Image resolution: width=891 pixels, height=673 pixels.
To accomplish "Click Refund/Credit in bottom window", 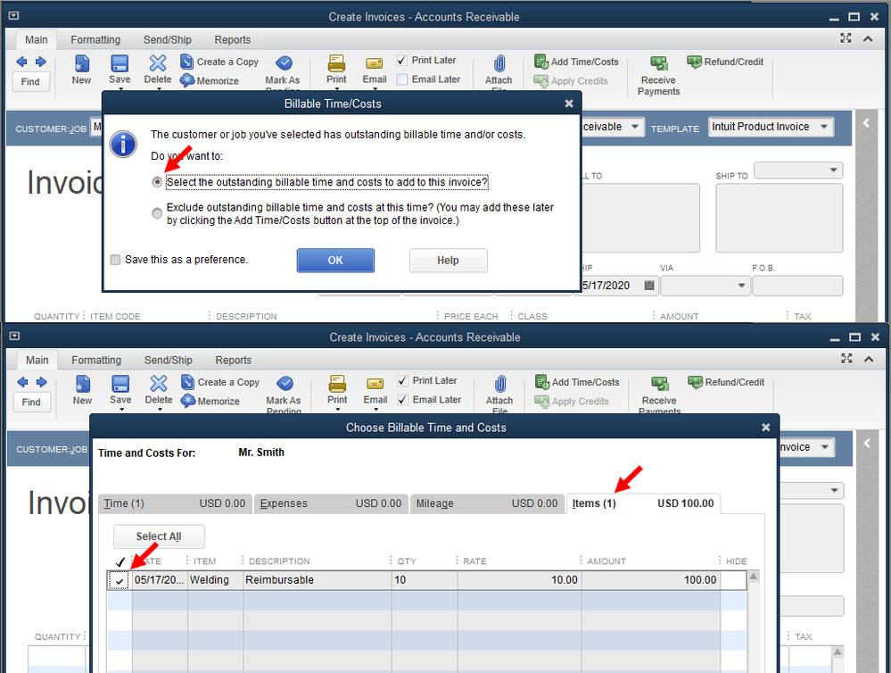I will pyautogui.click(x=726, y=382).
